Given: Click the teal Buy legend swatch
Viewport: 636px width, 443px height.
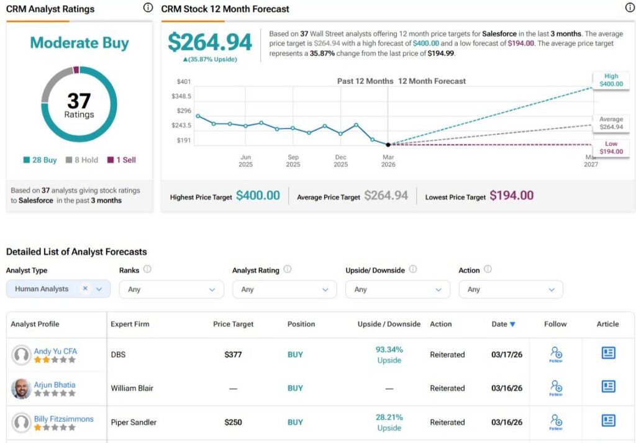Looking at the screenshot, I should [x=27, y=160].
